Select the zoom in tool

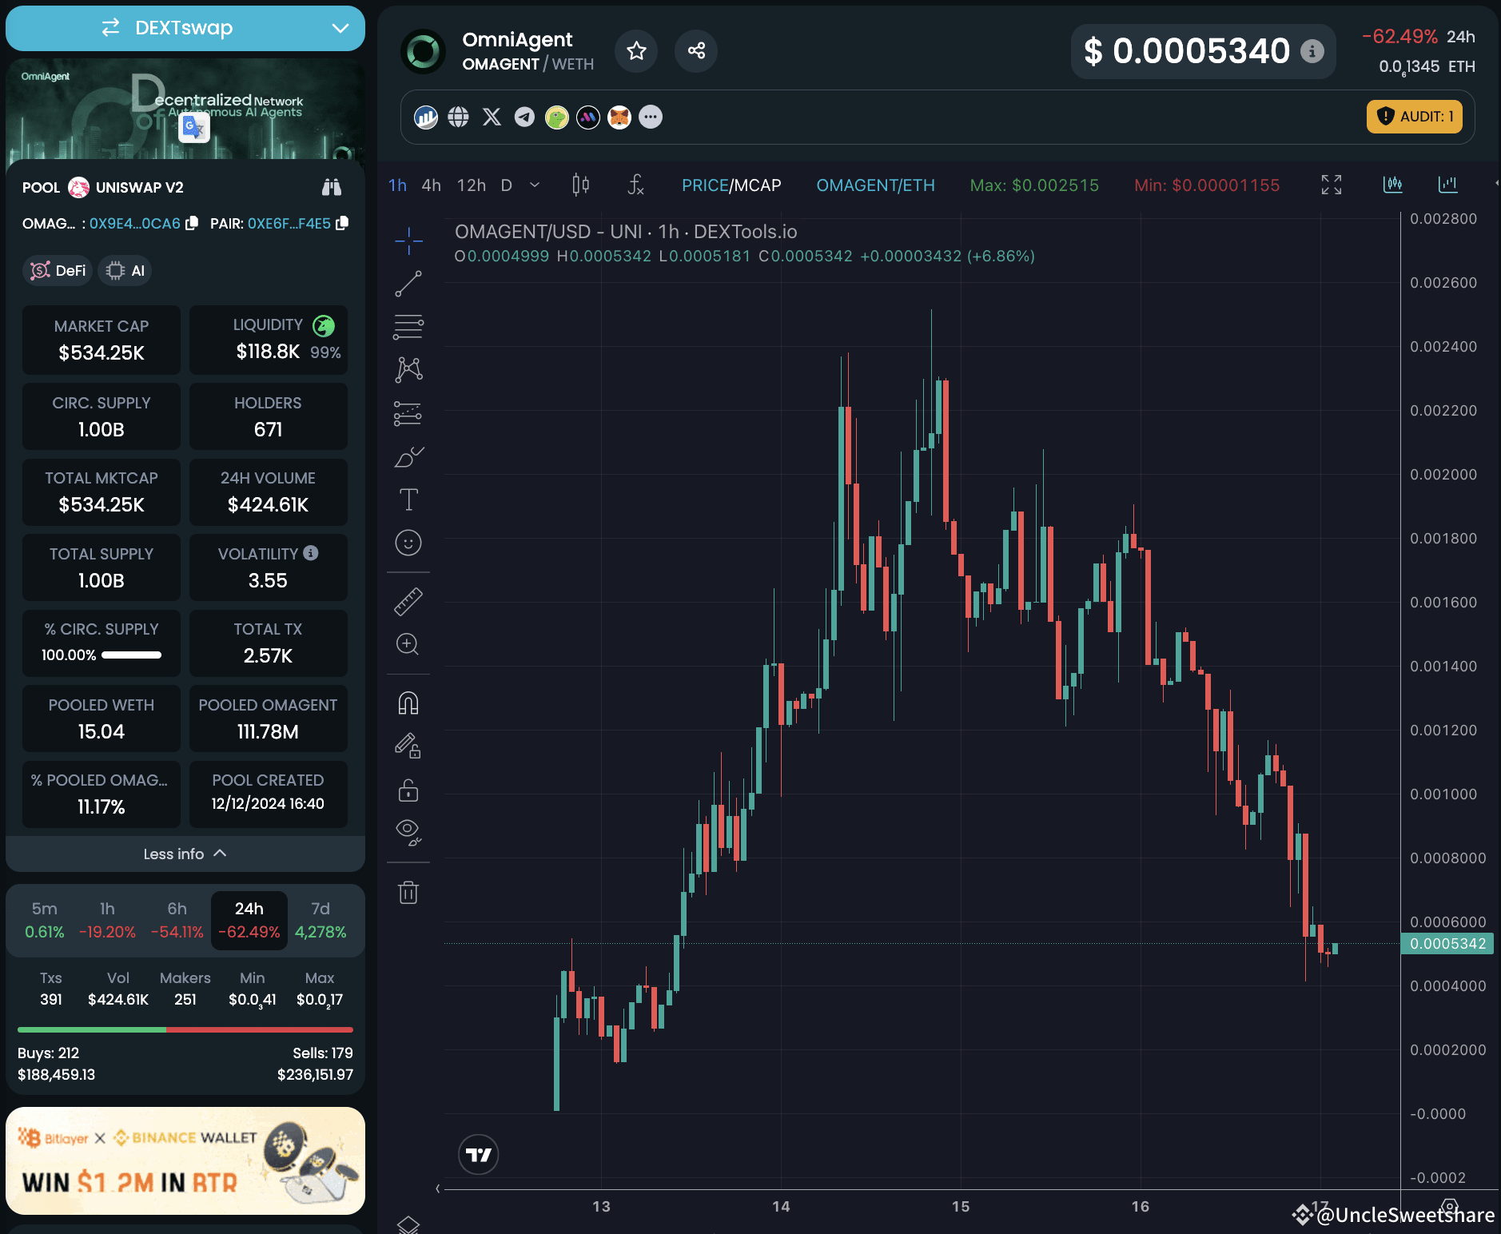click(x=408, y=644)
